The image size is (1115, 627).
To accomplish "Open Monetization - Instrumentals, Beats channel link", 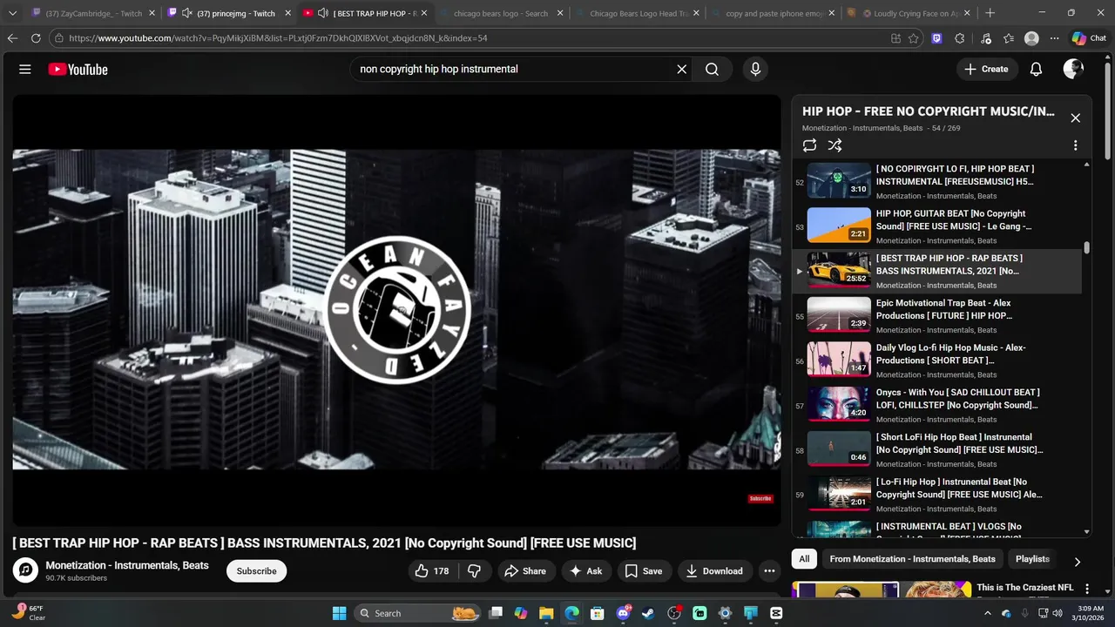I will click(x=127, y=565).
